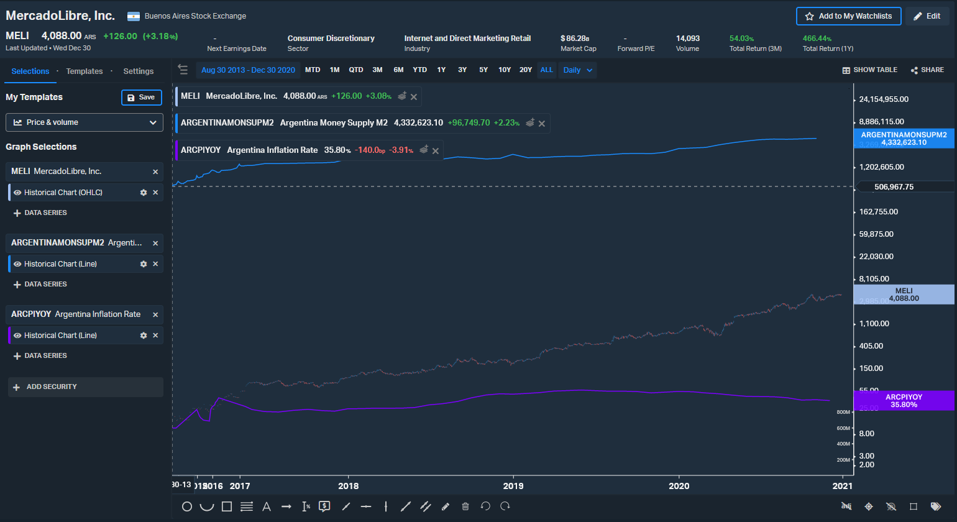Viewport: 957px width, 522px height.
Task: Hide ARCPIYOY Historical Chart (Line) series
Action: (17, 336)
